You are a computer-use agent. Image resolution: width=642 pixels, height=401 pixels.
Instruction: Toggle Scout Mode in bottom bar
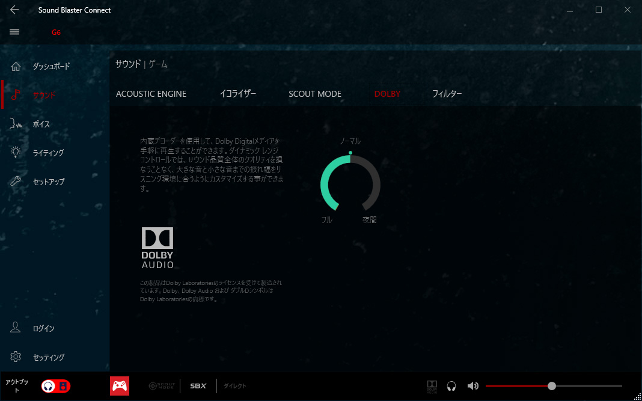pos(162,386)
